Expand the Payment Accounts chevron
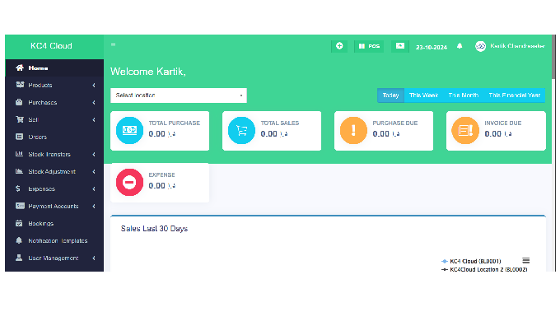Viewport: 560px width, 321px height. tap(94, 206)
